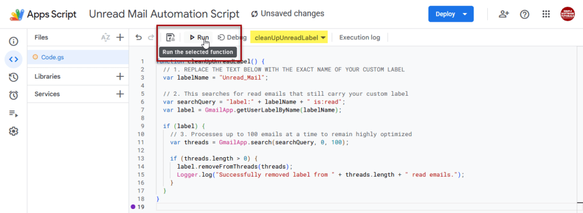This screenshot has width=583, height=213.
Task: Click the "if (label)" statement on line 9
Action: [x=184, y=126]
